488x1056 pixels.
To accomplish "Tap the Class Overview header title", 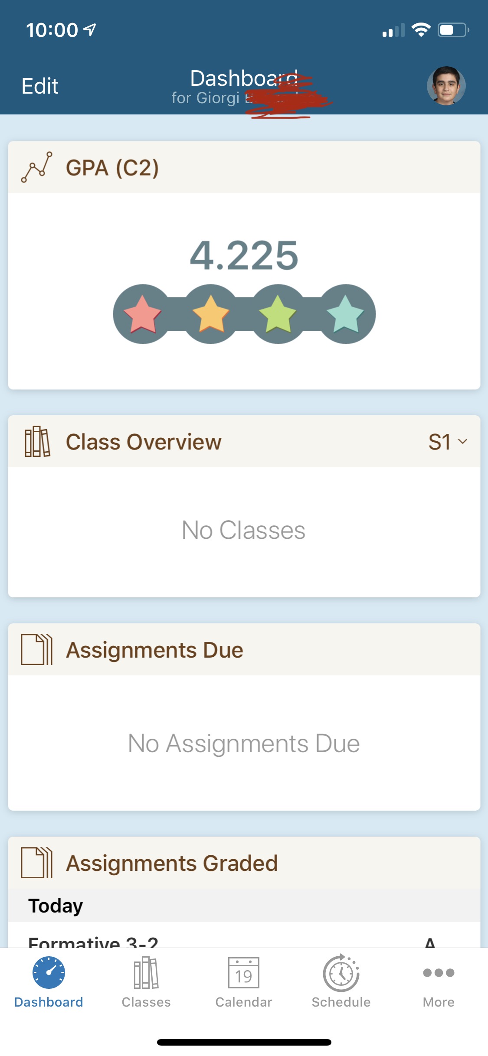I will tap(144, 442).
